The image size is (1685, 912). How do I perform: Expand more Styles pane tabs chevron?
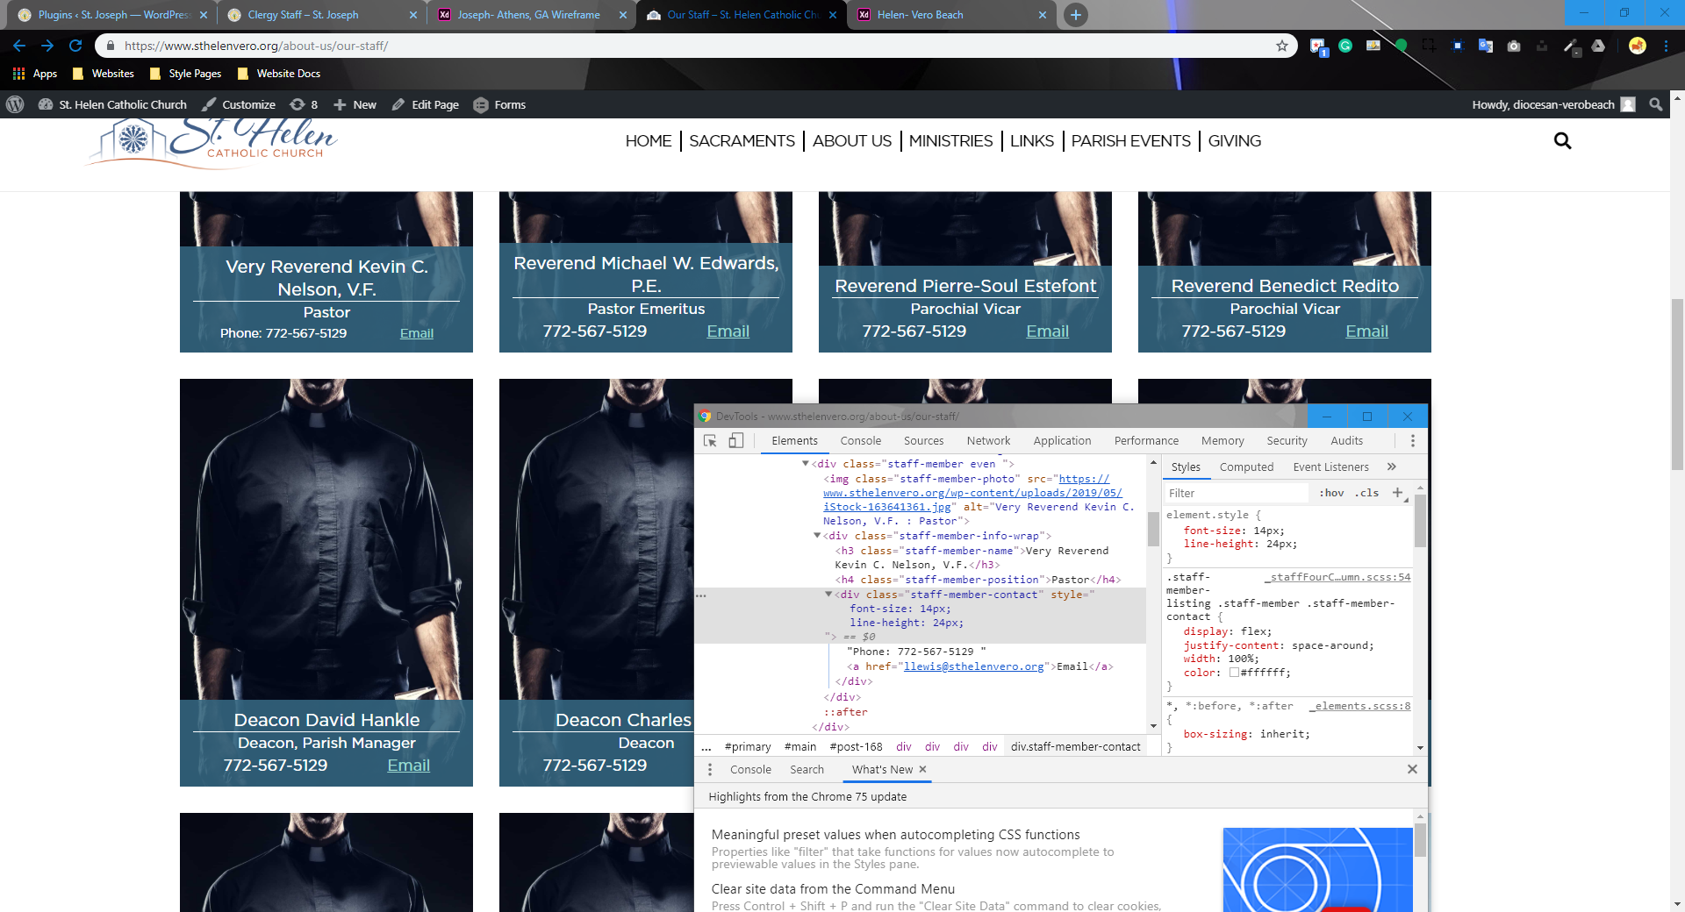(1391, 467)
